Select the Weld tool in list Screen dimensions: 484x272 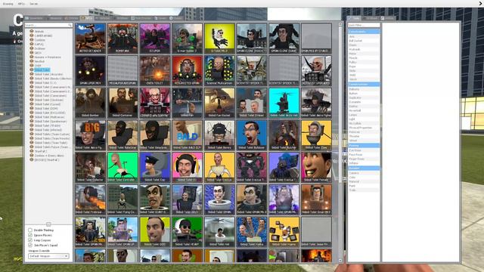click(x=352, y=75)
